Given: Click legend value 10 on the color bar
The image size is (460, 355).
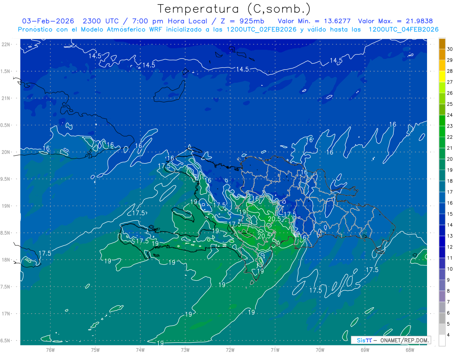Looking at the screenshot, I should click(x=450, y=269).
